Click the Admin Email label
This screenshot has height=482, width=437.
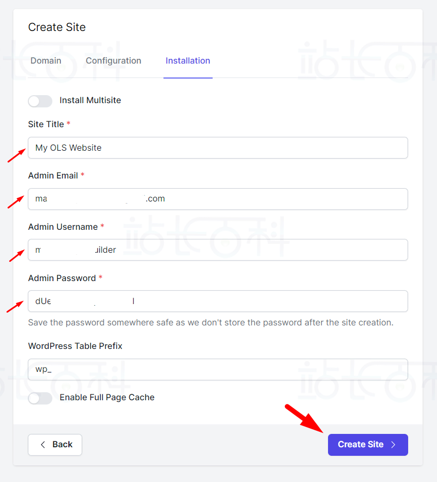pyautogui.click(x=53, y=175)
